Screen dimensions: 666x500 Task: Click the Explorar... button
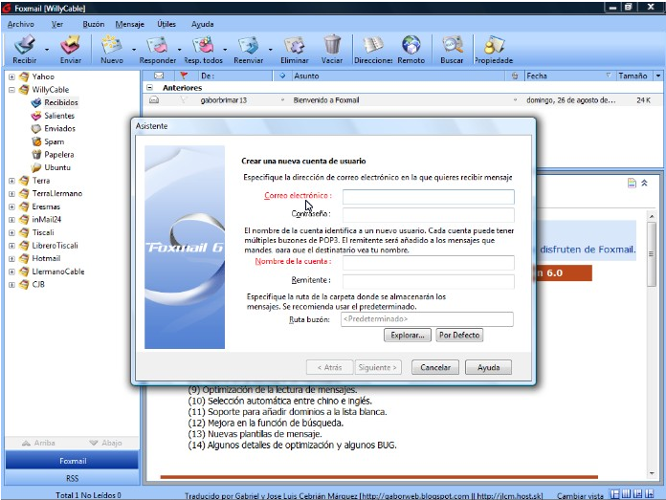coord(408,335)
